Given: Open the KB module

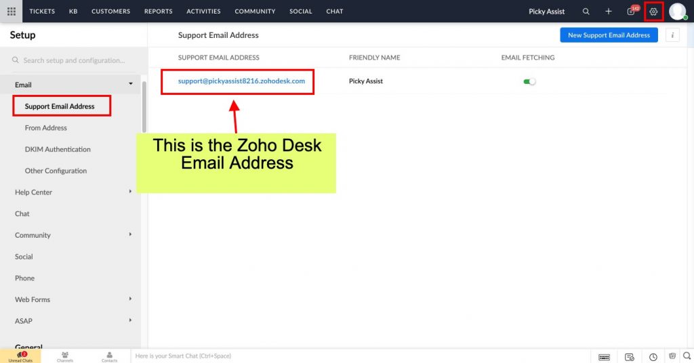Looking at the screenshot, I should pos(73,12).
